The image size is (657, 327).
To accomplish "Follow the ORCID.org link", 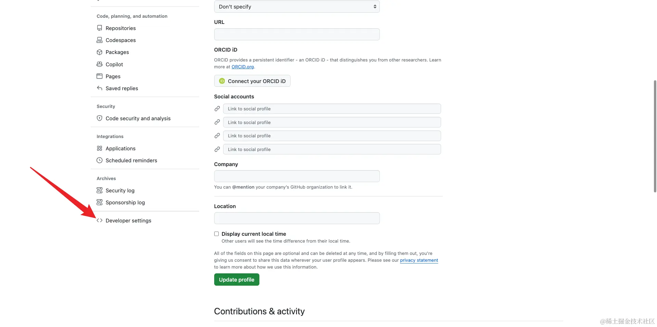I will click(243, 67).
